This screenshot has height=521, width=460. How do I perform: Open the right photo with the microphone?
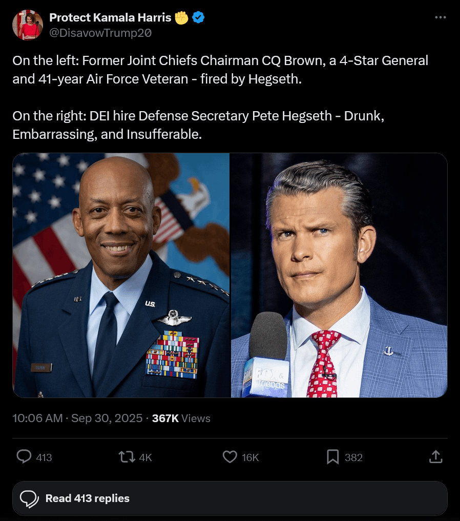tap(339, 275)
